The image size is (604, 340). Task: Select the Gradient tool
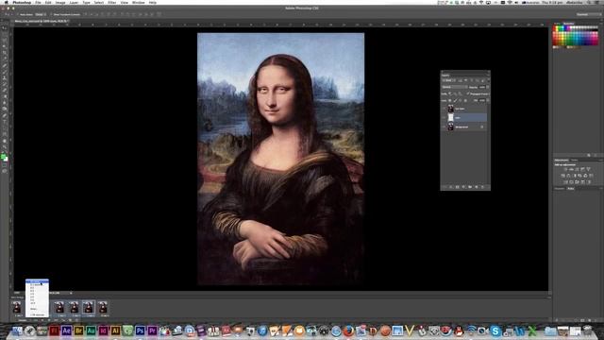pyautogui.click(x=6, y=96)
